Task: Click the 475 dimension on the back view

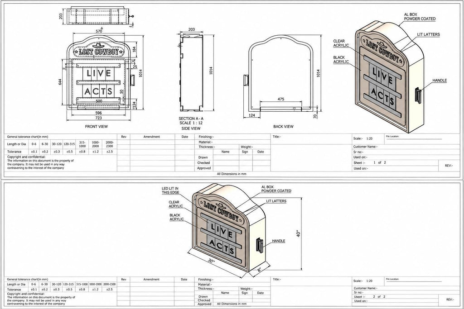Action: point(281,99)
